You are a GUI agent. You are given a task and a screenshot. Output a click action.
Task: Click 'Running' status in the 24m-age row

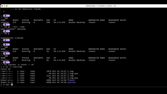coord(26,22)
